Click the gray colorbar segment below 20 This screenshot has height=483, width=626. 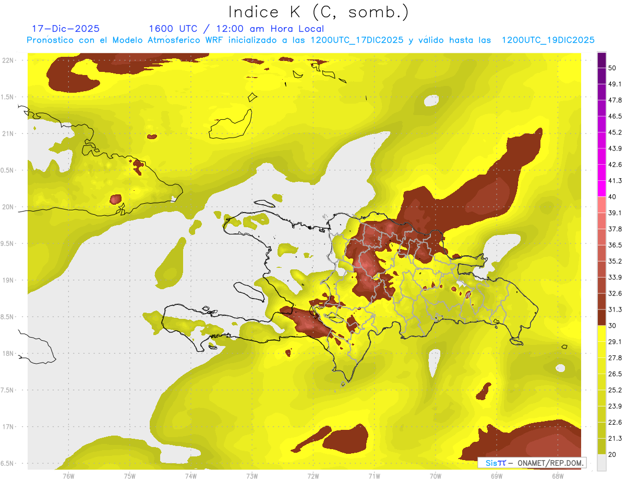pos(601,463)
